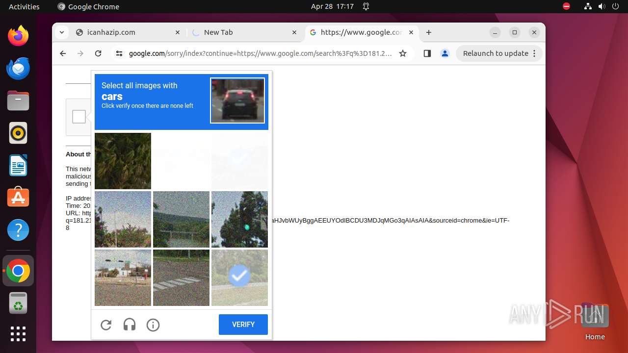
Task: Click the address bar URL
Action: coord(261,53)
